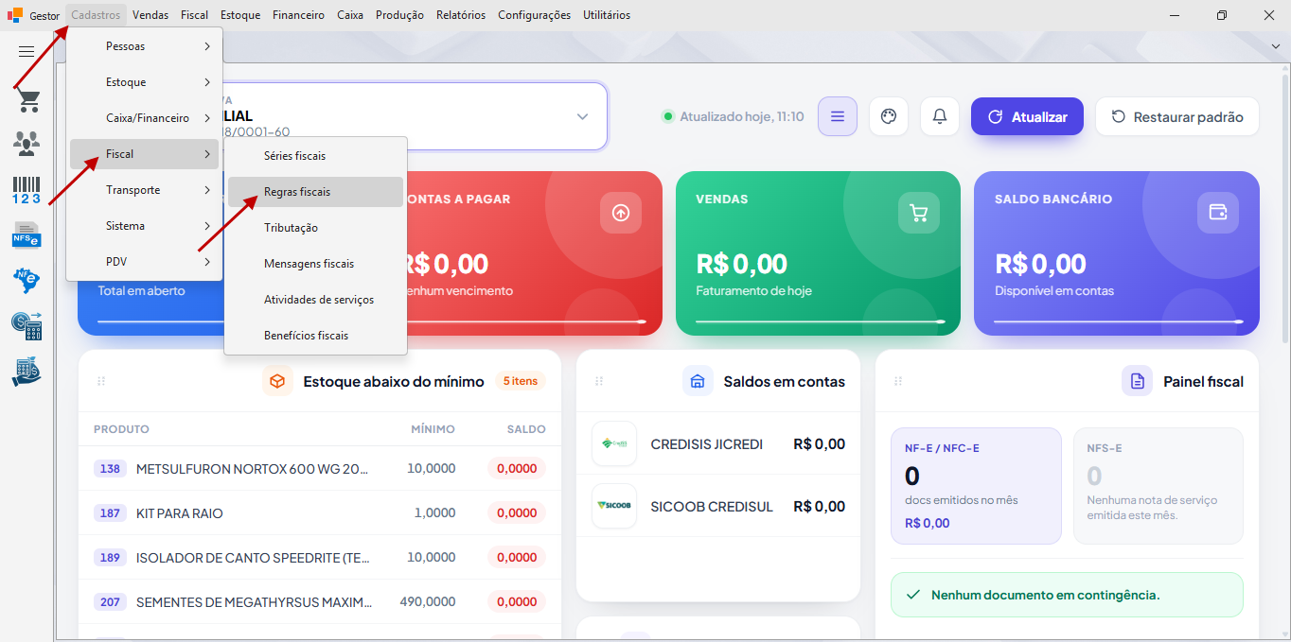
Task: Select the METSULFURON NORTOX 600 WG row
Action: [x=320, y=468]
